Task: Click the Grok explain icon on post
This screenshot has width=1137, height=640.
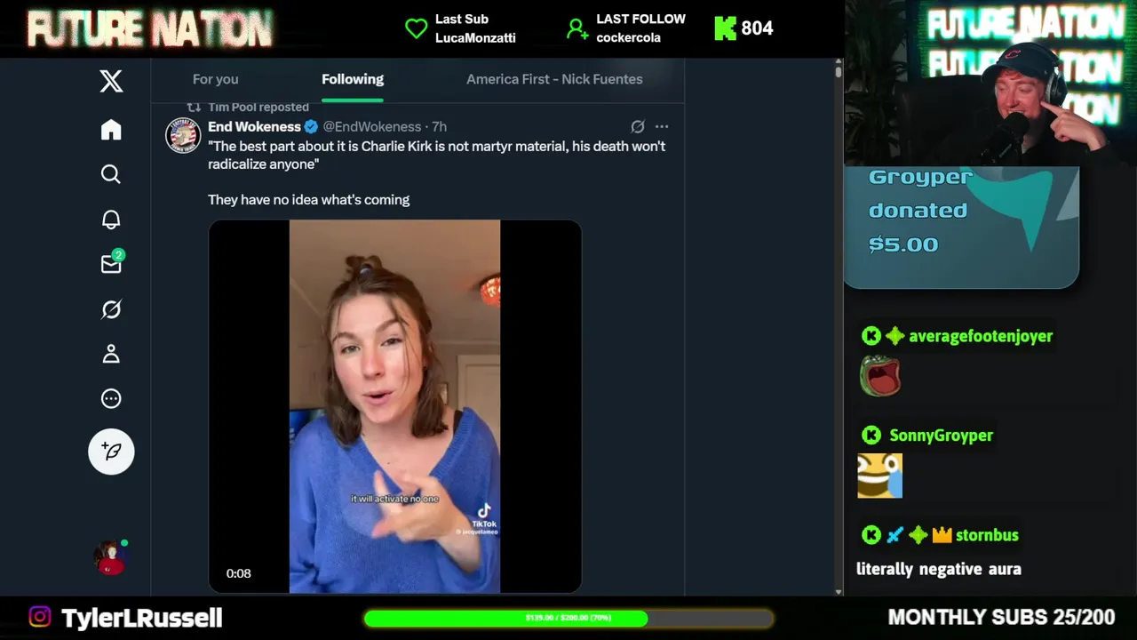Action: coord(637,127)
